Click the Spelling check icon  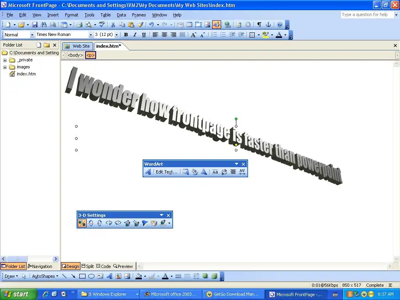click(x=102, y=25)
